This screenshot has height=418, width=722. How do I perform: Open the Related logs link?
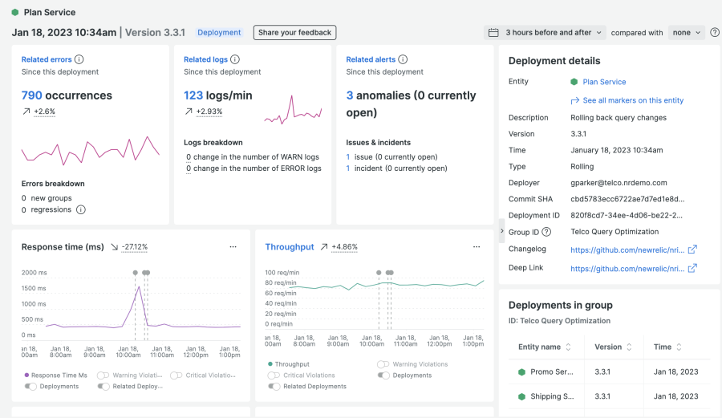pos(205,59)
